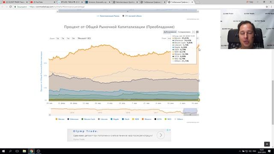The height and width of the screenshot is (154, 274).
Task: Switch to Chrome in the taskbar
Action: 31,151
